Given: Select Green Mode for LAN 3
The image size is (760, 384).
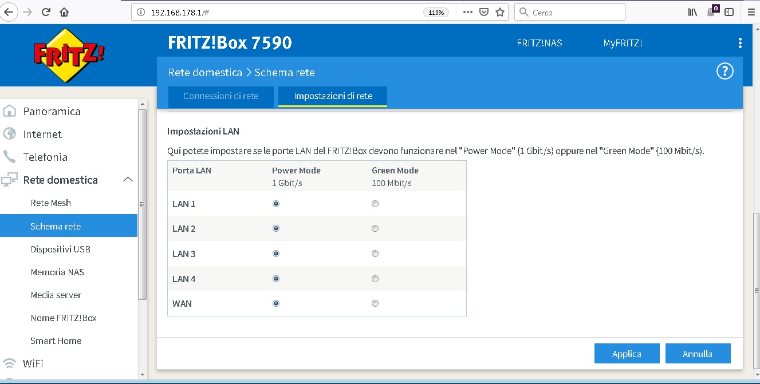Looking at the screenshot, I should (x=375, y=254).
